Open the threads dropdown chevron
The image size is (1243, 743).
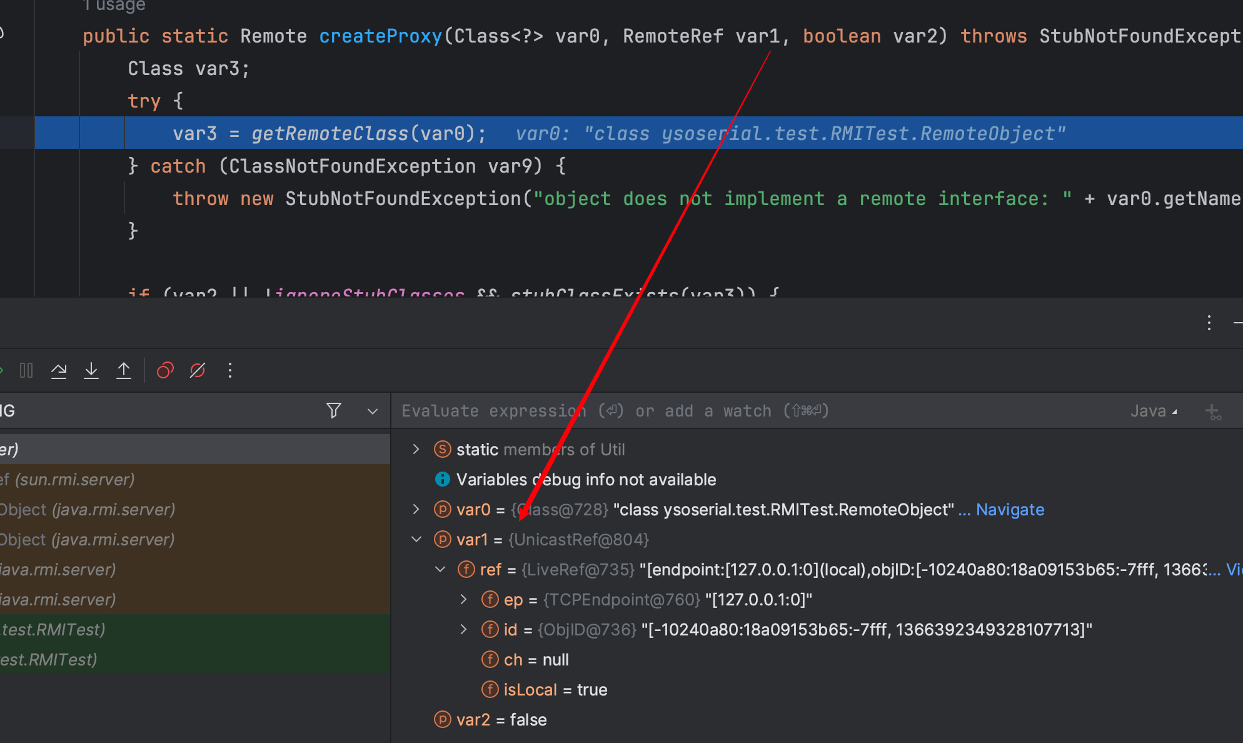[373, 412]
